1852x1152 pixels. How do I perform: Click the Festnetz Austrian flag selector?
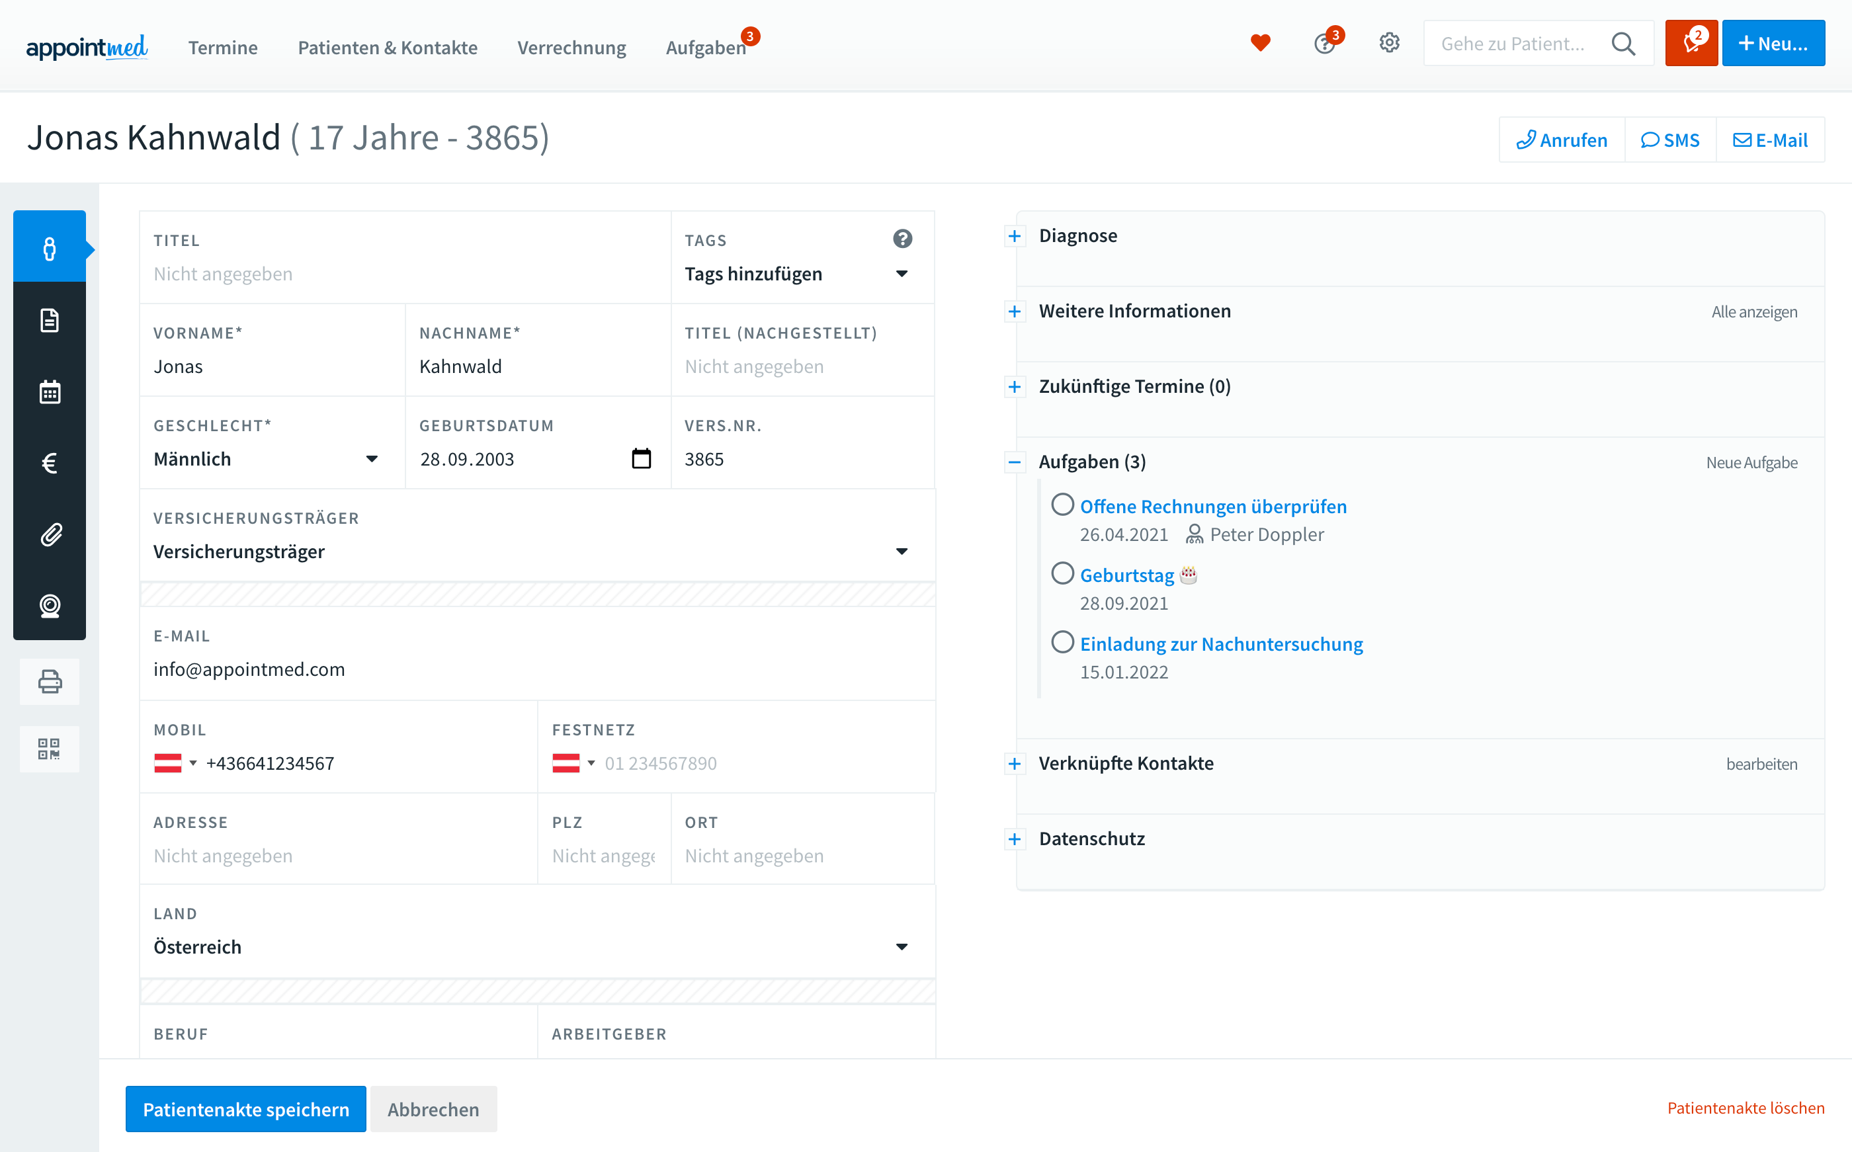coord(573,763)
